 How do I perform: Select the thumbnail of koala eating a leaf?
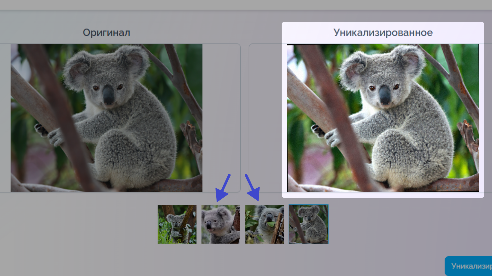tap(265, 224)
